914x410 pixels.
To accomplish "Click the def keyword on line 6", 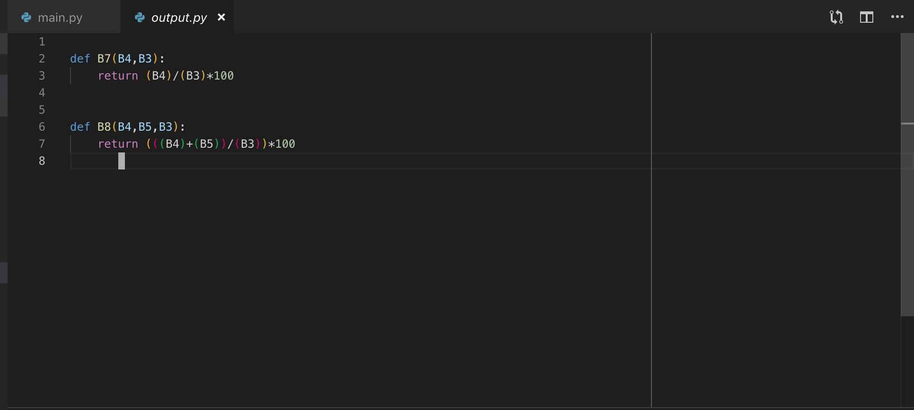I will click(79, 127).
